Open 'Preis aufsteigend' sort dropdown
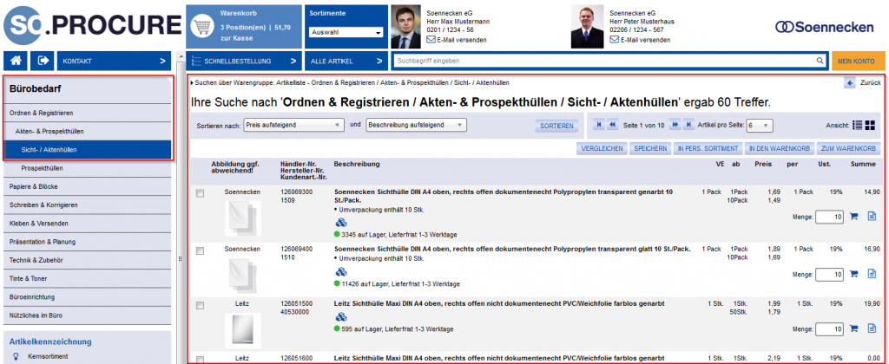This screenshot has width=889, height=364. point(293,125)
